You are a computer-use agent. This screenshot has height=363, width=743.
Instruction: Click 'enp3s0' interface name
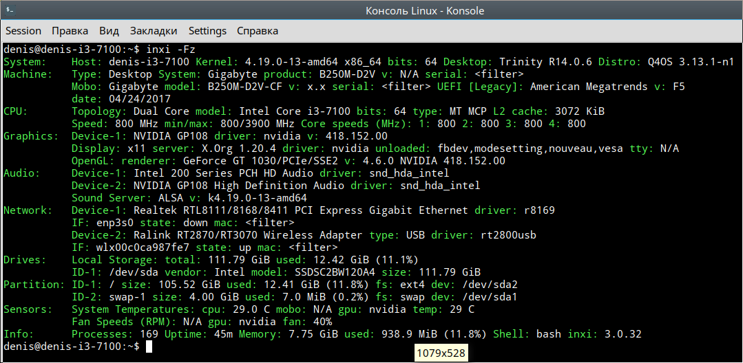(115, 223)
